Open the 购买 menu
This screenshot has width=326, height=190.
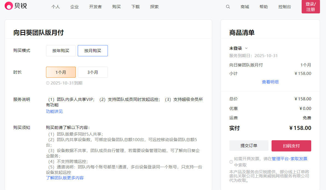click(116, 7)
